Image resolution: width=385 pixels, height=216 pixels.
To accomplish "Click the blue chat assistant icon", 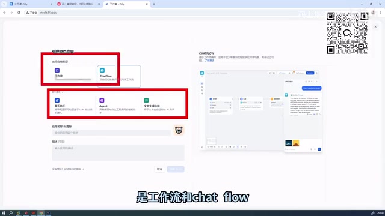I will tap(57, 100).
